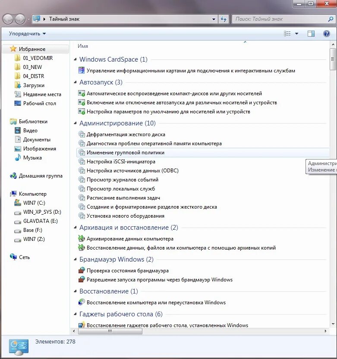Open help with the question mark icon
The height and width of the screenshot is (359, 337).
tap(327, 34)
